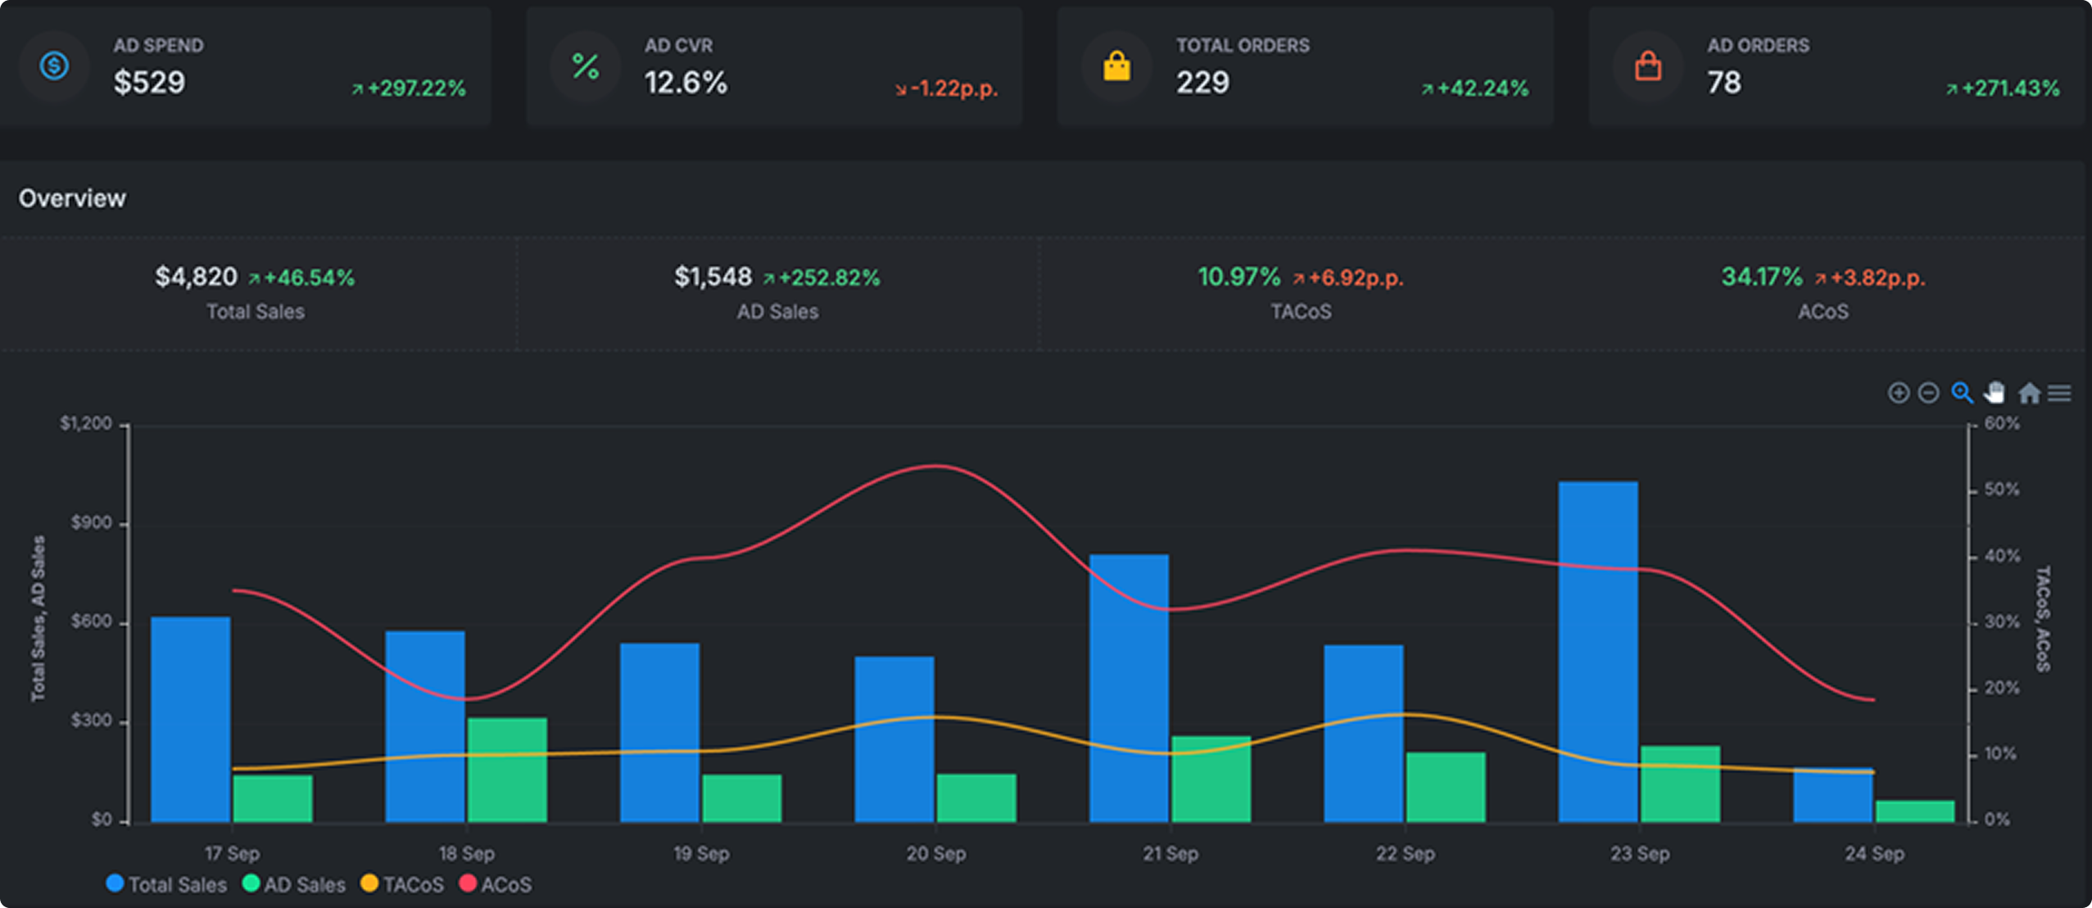Select the 34.17% ACoS metric
The height and width of the screenshot is (908, 2092).
point(1762,277)
